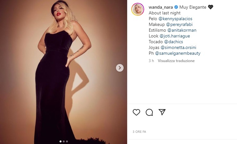Visit the @anitakorman profile link

tap(182, 30)
